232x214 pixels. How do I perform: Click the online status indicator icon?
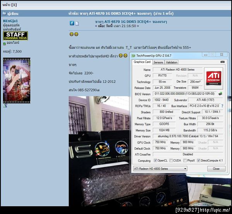(x=4, y=44)
